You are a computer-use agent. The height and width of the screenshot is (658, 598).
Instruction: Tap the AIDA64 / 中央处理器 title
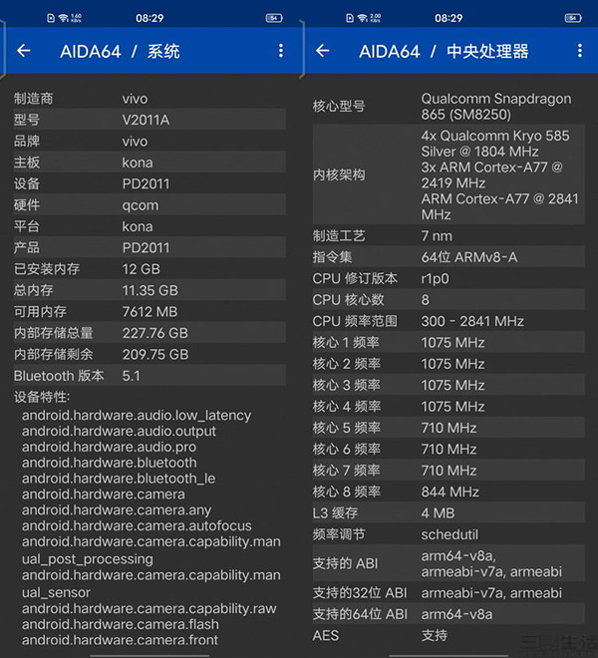(444, 51)
